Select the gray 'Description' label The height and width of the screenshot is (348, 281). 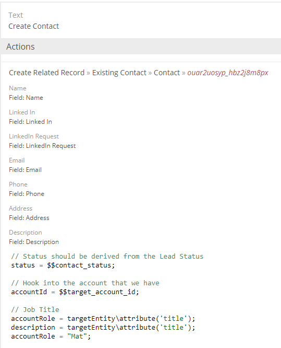pos(26,233)
